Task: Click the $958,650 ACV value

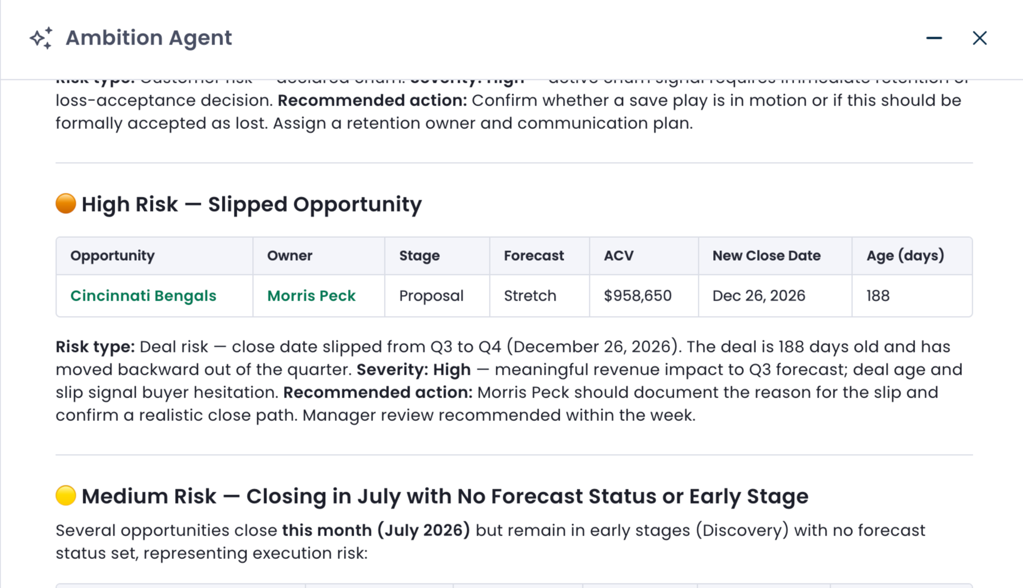Action: point(637,296)
